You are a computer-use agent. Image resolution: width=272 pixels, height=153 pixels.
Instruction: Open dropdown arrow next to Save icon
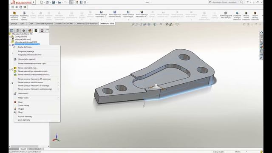pos(56,2)
